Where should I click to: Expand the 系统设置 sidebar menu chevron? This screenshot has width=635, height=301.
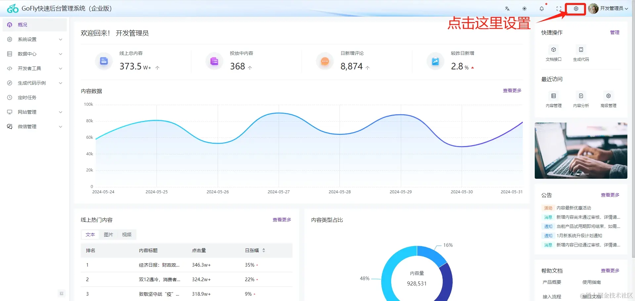(61, 39)
